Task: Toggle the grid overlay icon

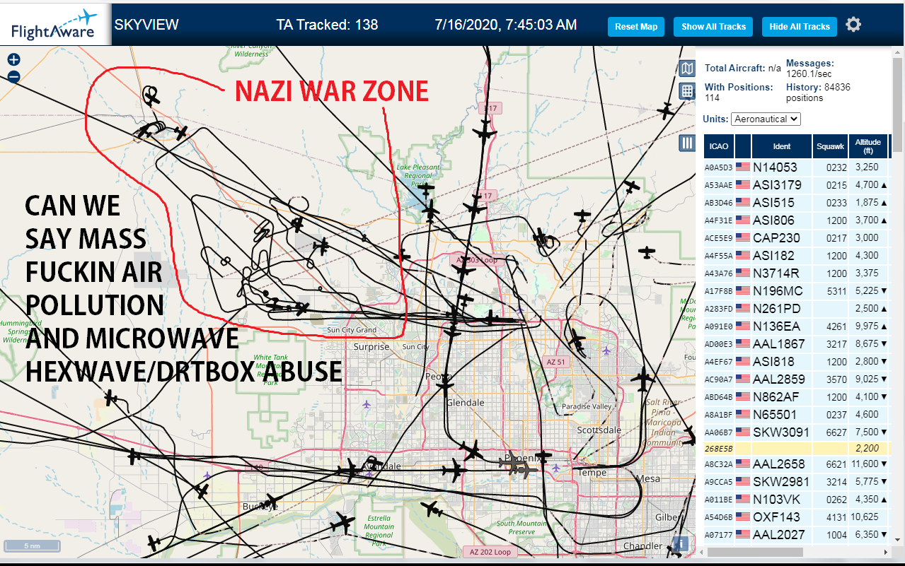Action: (x=687, y=91)
